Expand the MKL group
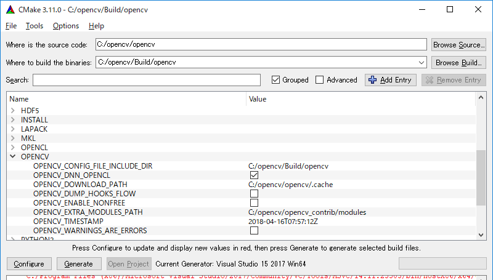493x280 pixels. [x=13, y=138]
